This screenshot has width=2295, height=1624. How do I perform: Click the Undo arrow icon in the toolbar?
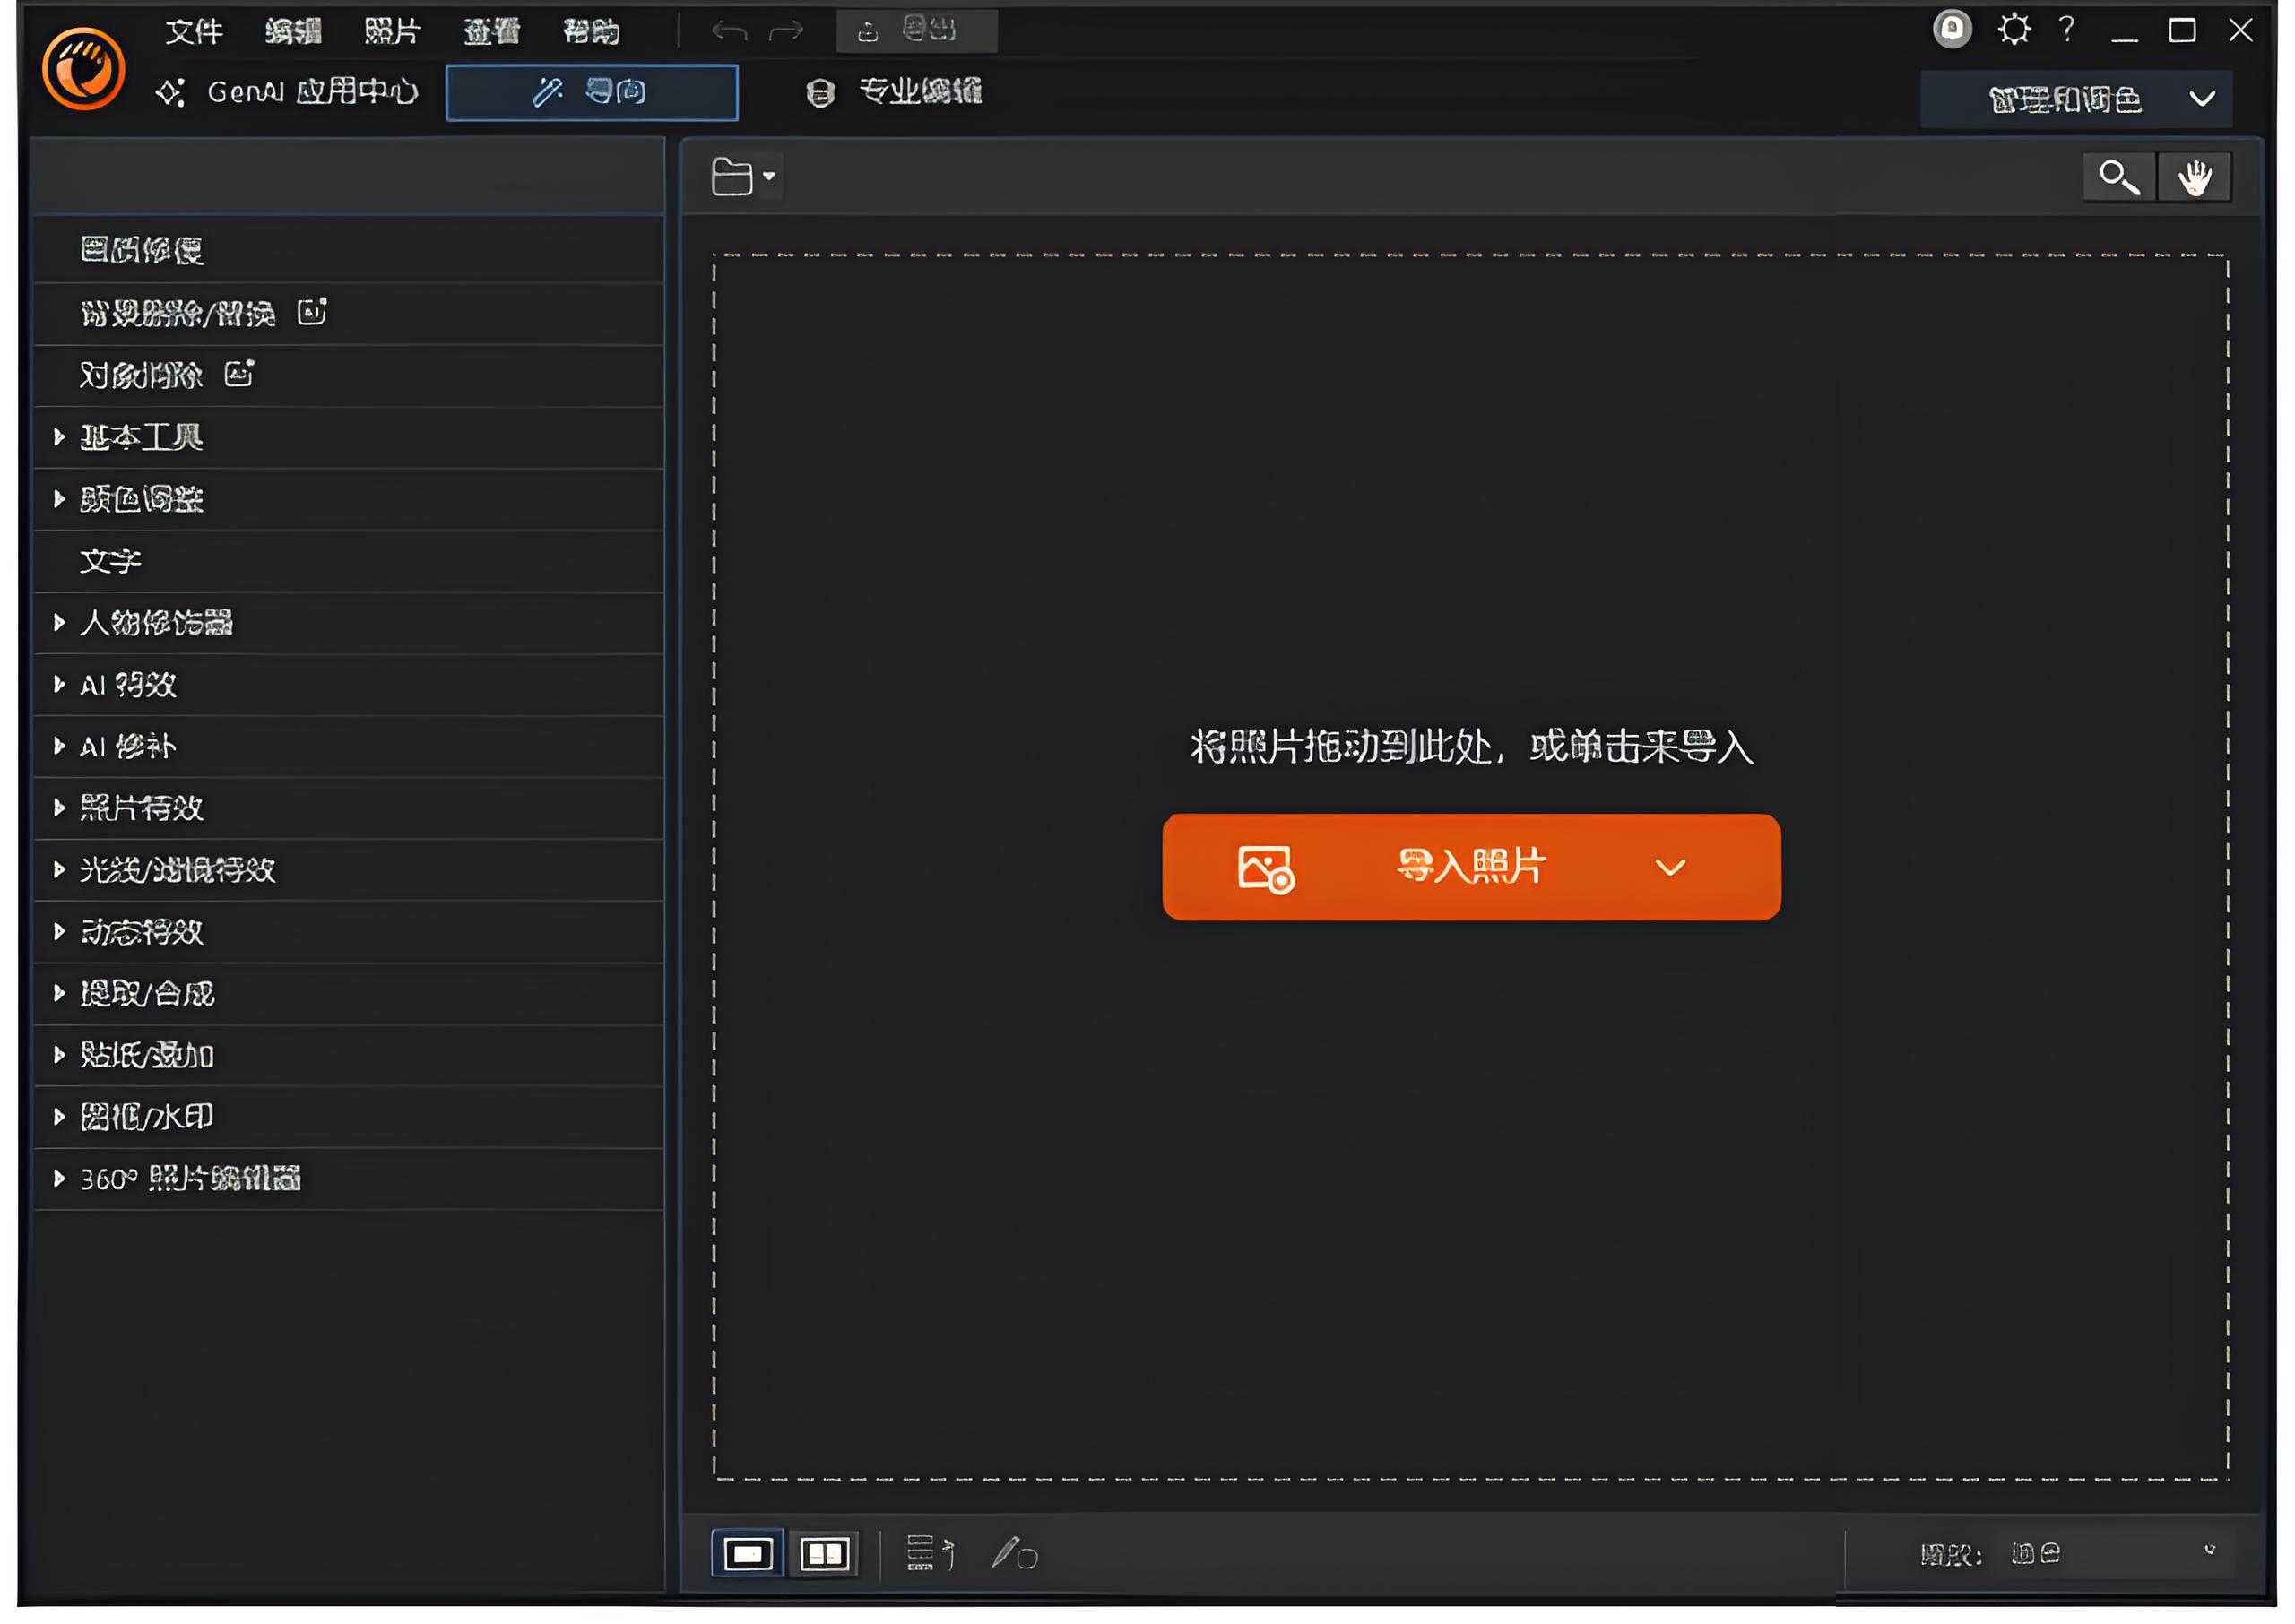click(x=729, y=30)
